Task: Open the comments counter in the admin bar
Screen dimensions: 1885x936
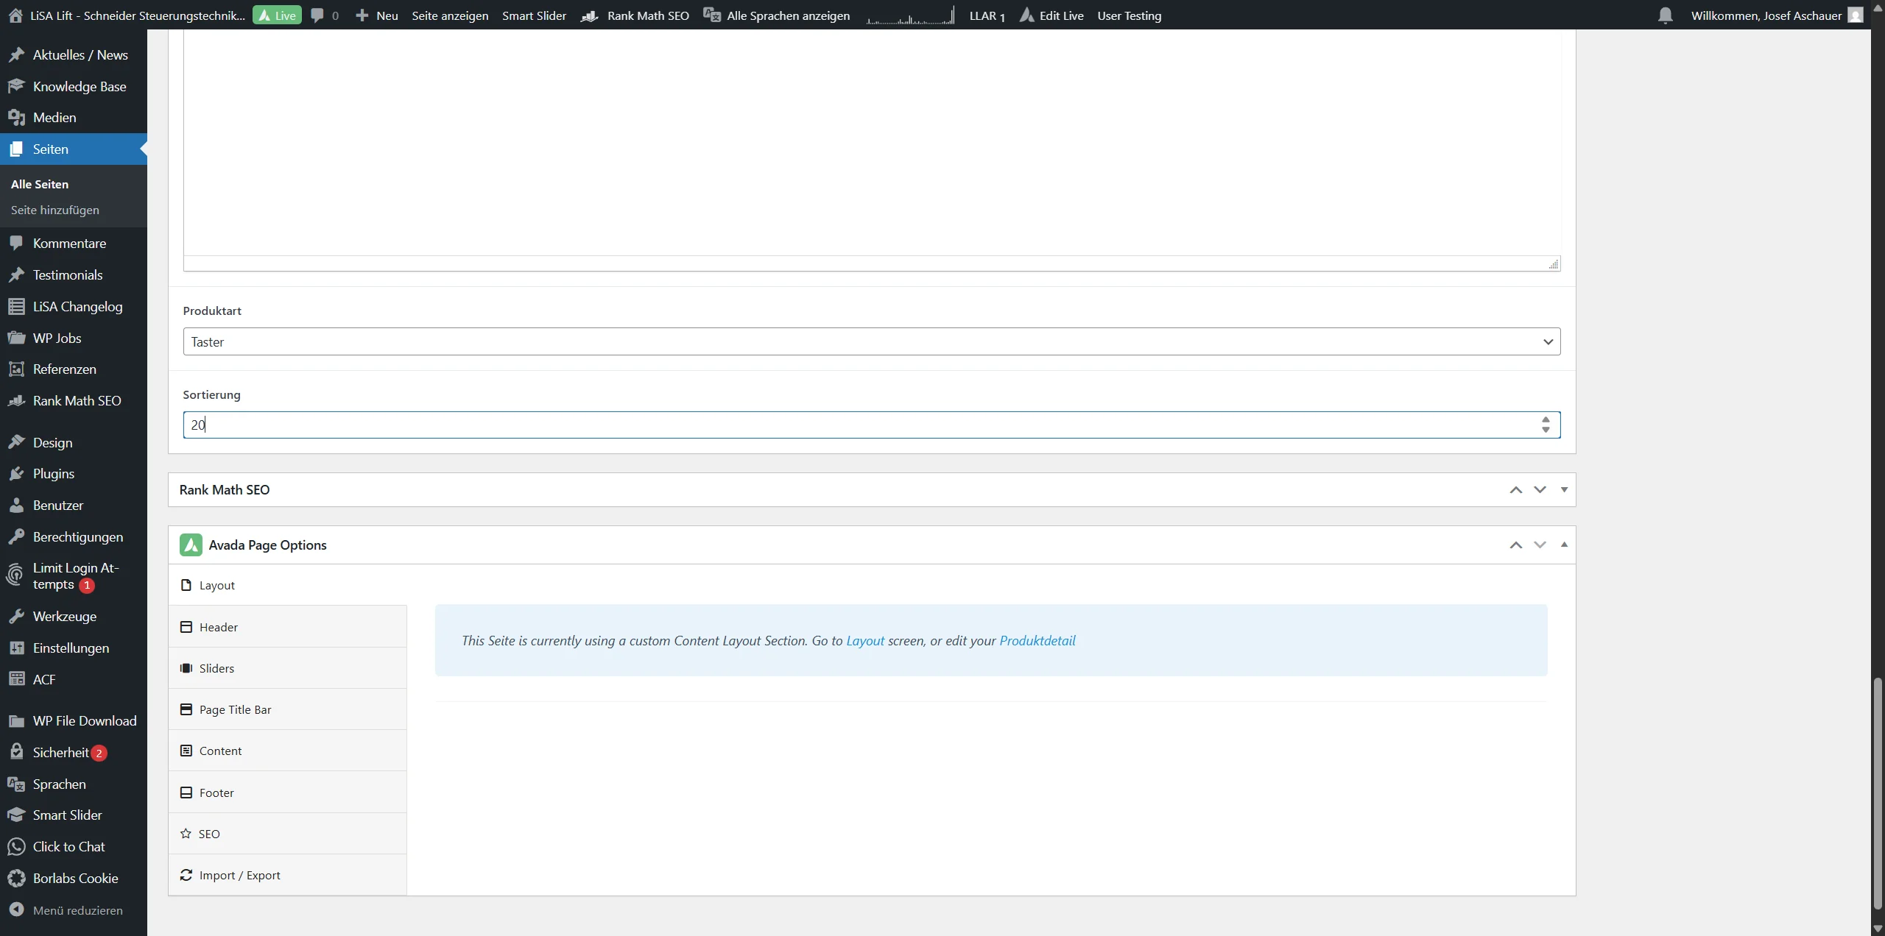Action: click(323, 15)
